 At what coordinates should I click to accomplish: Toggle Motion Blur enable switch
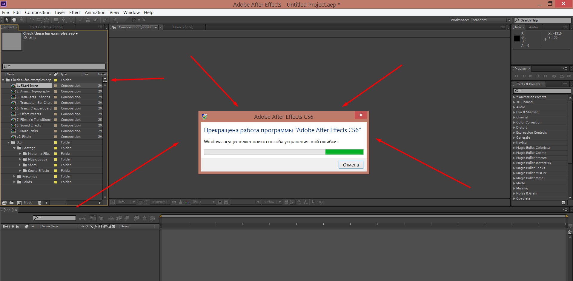(x=127, y=218)
